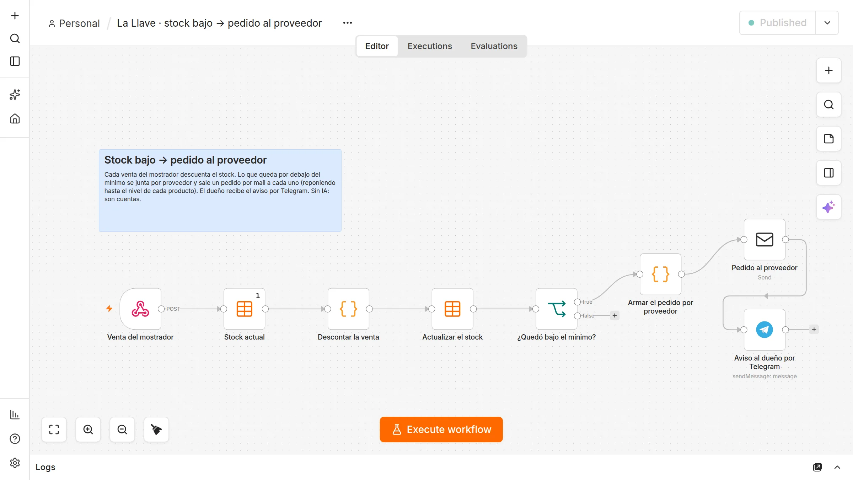
Task: Tidy up nodes with the broom icon
Action: (x=156, y=430)
